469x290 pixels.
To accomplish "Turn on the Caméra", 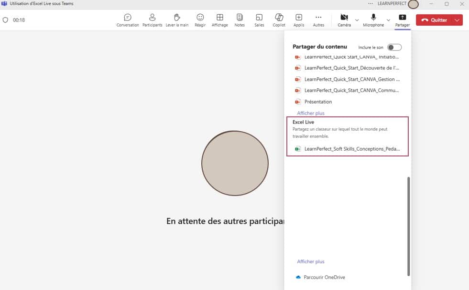I will (344, 21).
